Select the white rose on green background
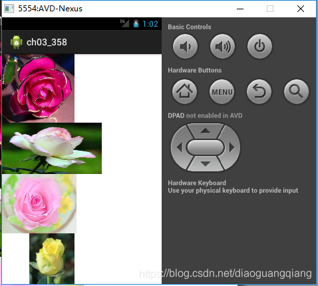This screenshot has height=286, width=318. tap(52, 148)
